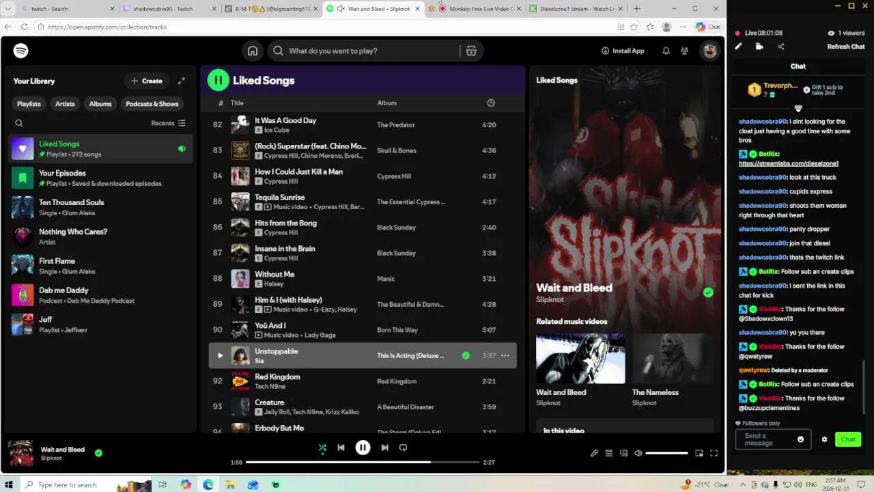Image resolution: width=874 pixels, height=492 pixels.
Task: Click the Install App button
Action: click(x=623, y=51)
